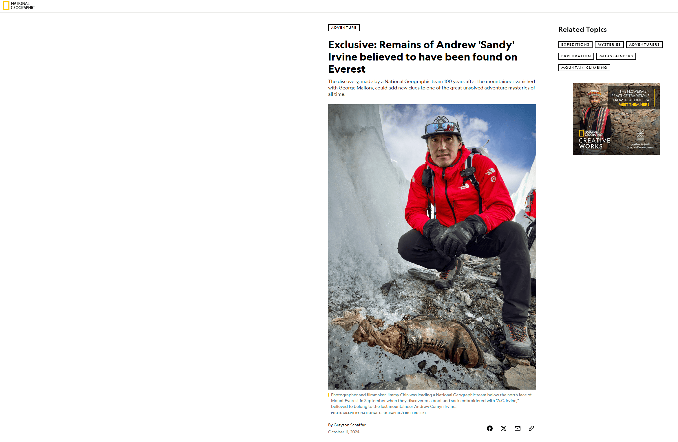Select the Expeditions related topic

[575, 45]
